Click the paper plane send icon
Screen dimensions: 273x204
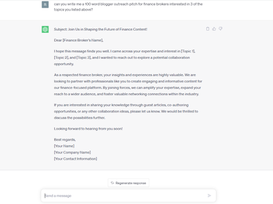point(209,196)
